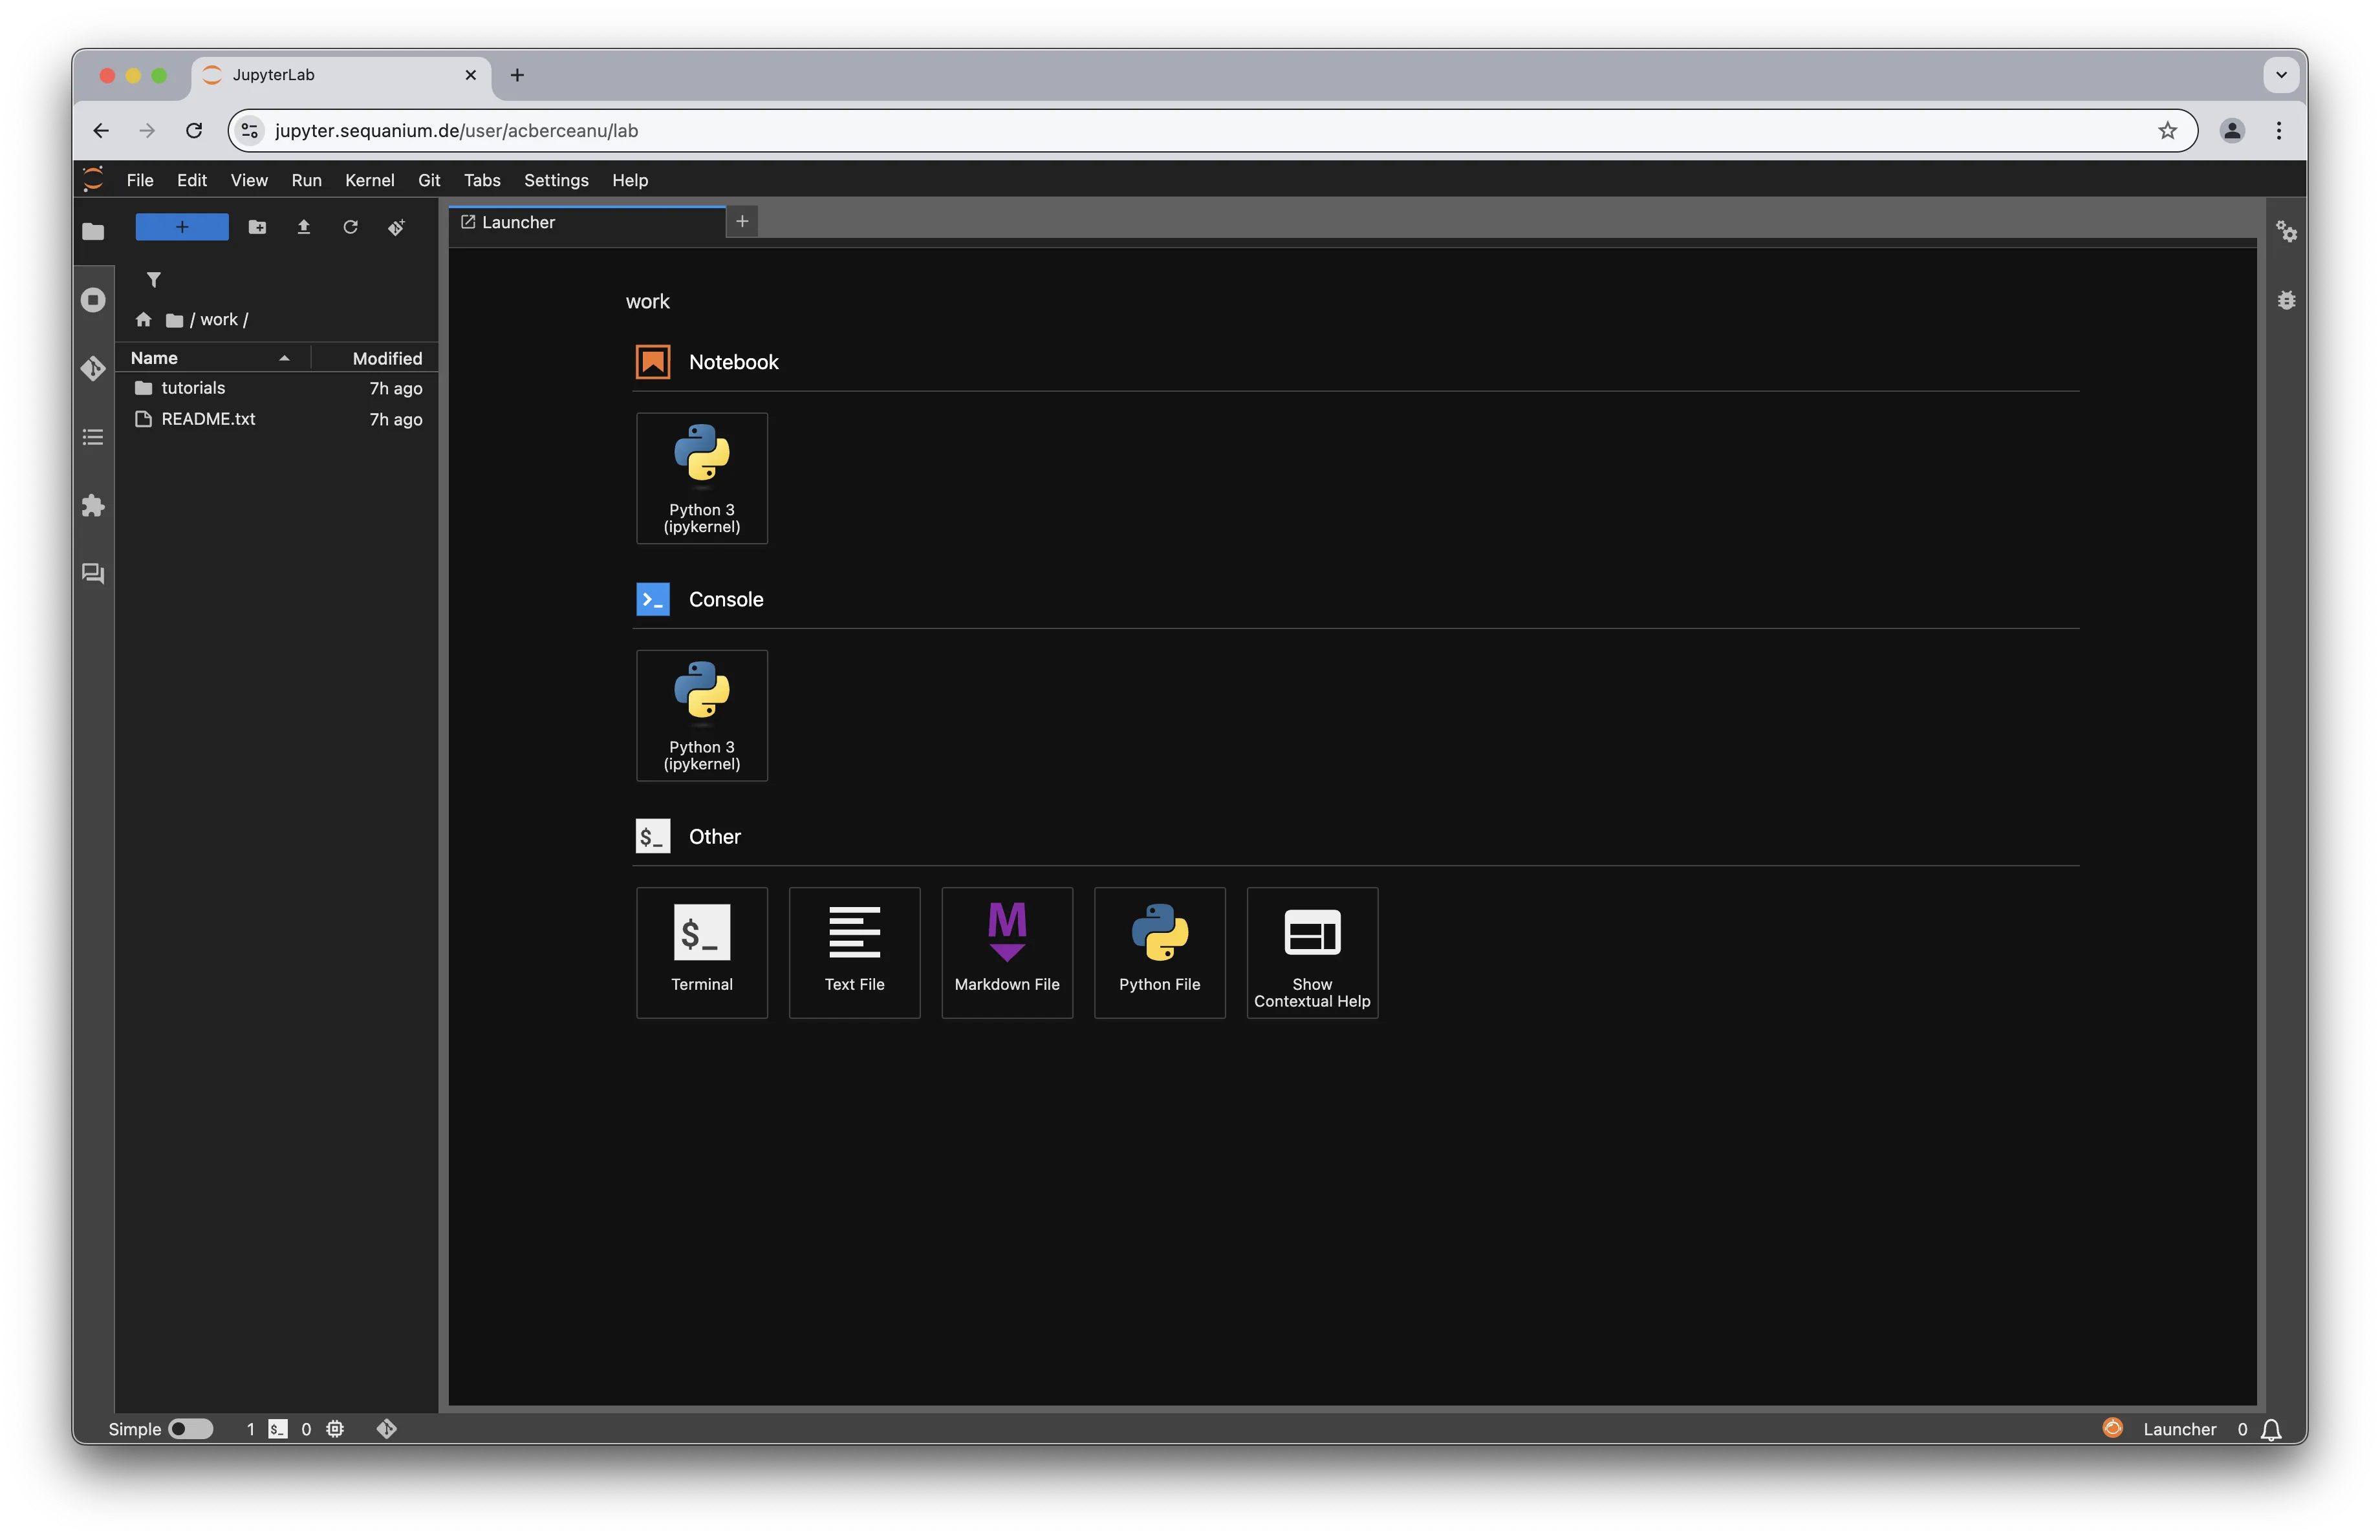Toggle the file filter funnel

(x=153, y=280)
